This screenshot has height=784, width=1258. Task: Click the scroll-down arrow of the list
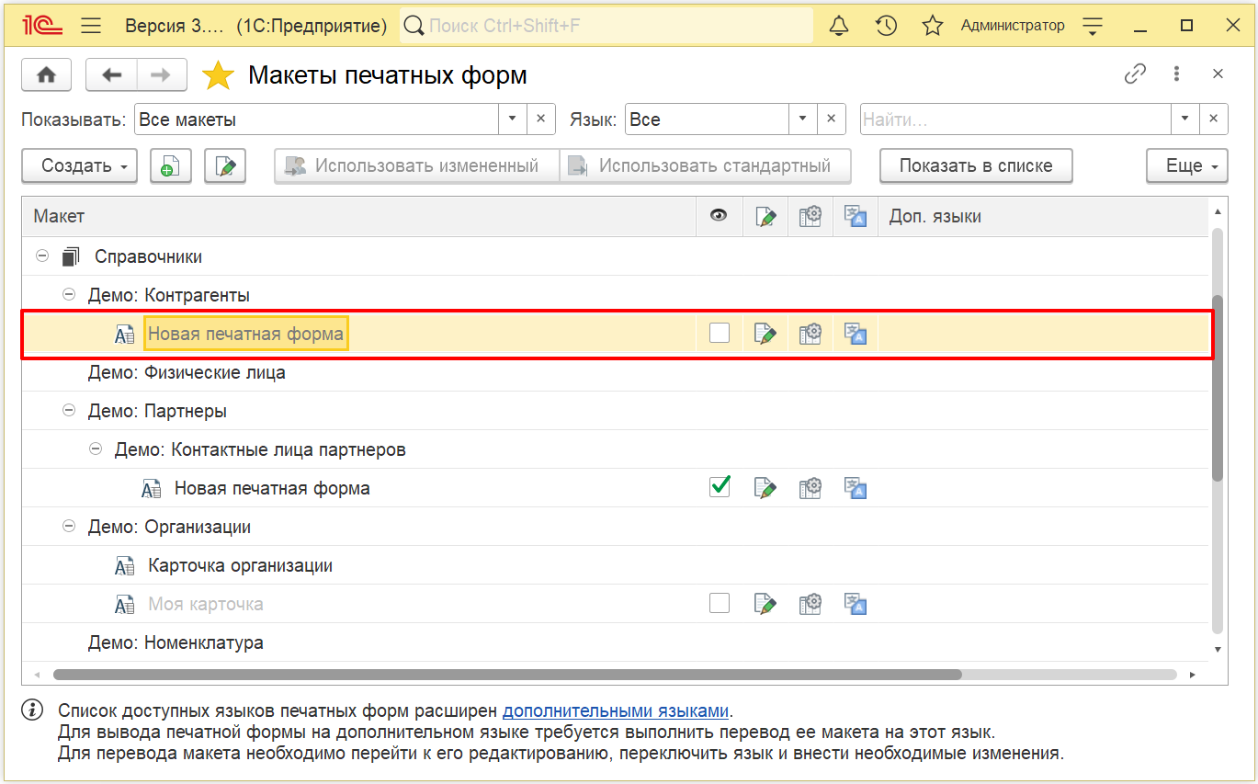point(1218,649)
